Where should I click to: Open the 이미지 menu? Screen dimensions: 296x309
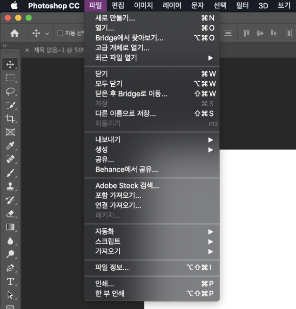tap(143, 6)
